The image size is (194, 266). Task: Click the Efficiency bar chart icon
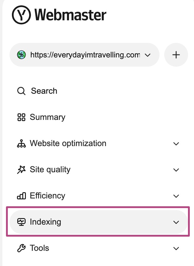coord(21,196)
